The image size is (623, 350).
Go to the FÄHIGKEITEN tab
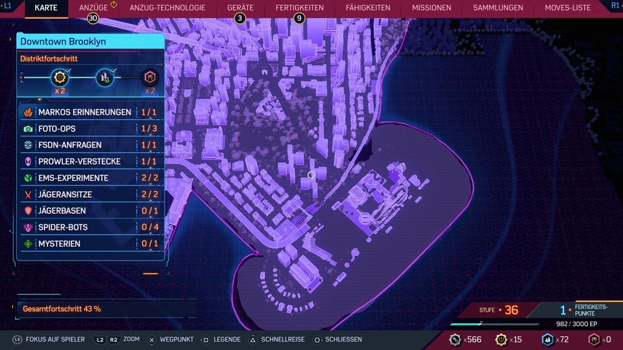click(368, 8)
